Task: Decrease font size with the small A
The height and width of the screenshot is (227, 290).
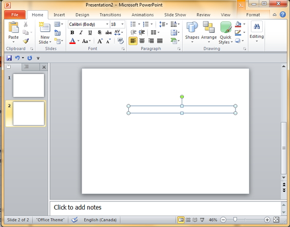Action: coord(108,41)
